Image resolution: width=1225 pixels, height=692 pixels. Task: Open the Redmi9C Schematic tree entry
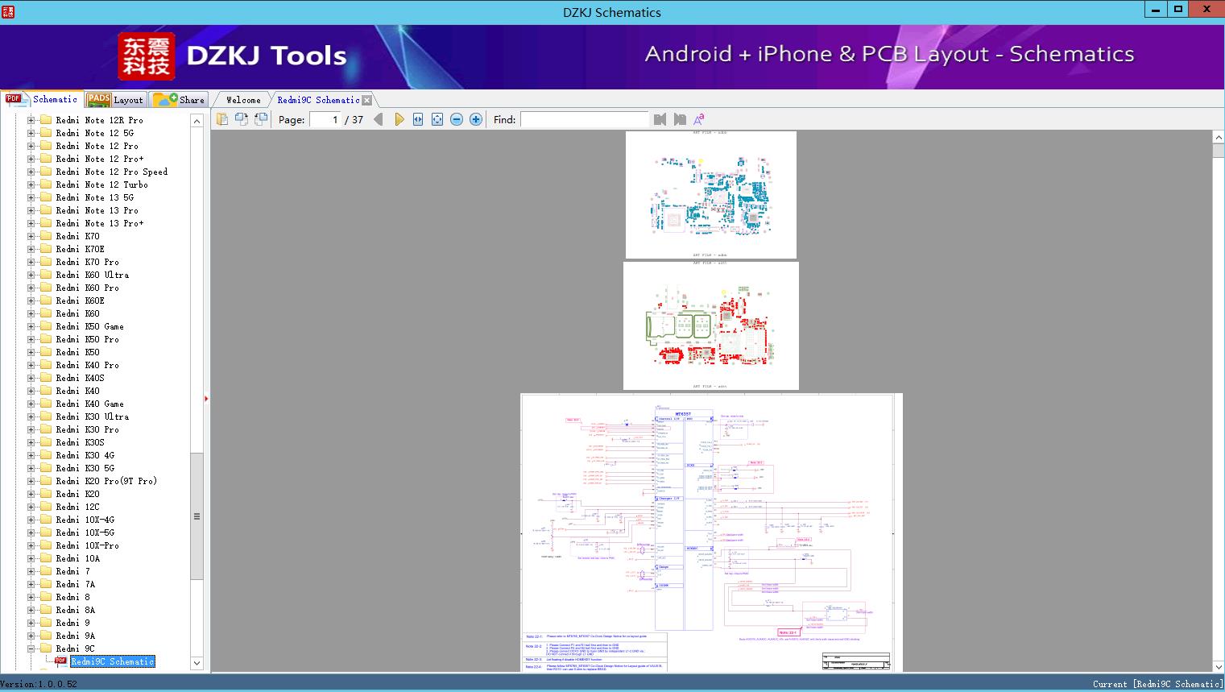pyautogui.click(x=112, y=661)
